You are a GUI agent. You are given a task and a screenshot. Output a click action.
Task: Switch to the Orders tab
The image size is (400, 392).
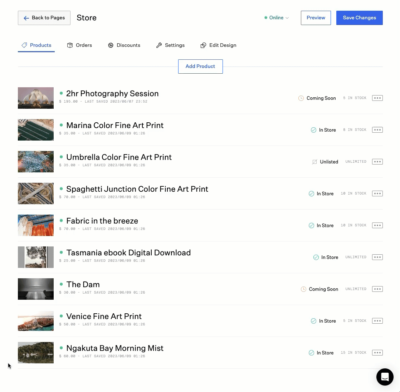point(79,45)
